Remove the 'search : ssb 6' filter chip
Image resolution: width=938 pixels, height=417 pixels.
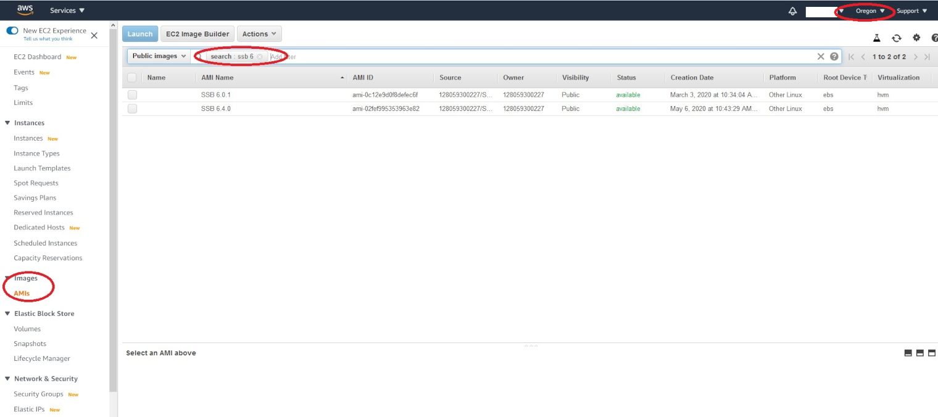click(260, 56)
